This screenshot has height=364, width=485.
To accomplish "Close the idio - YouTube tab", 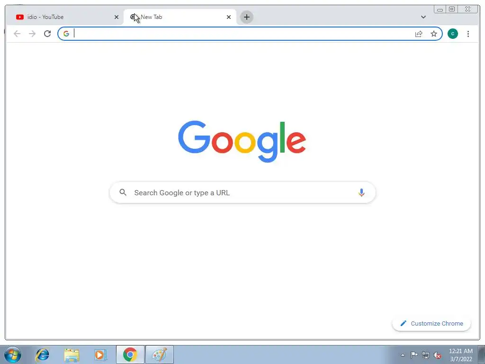I will pos(117,17).
